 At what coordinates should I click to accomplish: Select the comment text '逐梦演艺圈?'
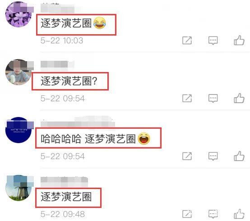69,81
